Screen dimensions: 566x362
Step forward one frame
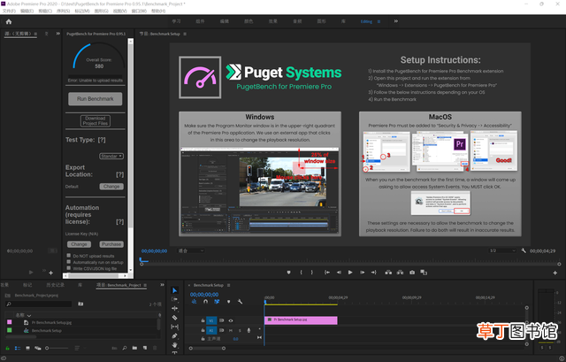point(362,273)
